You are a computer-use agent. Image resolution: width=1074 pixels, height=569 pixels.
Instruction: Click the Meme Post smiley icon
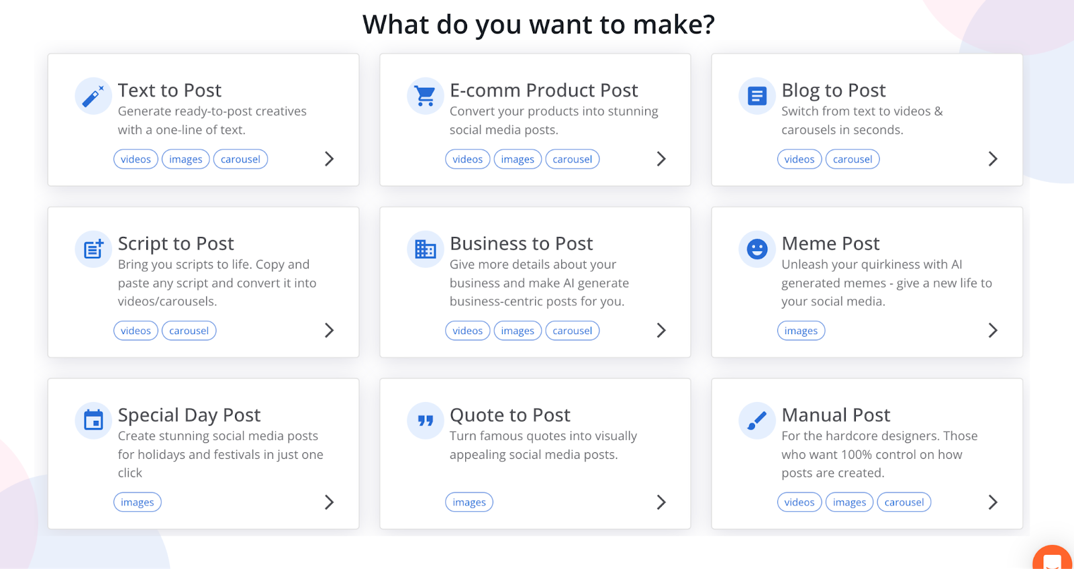(757, 249)
